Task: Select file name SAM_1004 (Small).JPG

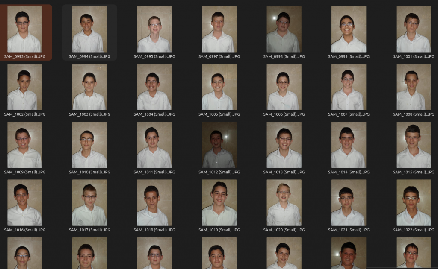Action: click(154, 114)
